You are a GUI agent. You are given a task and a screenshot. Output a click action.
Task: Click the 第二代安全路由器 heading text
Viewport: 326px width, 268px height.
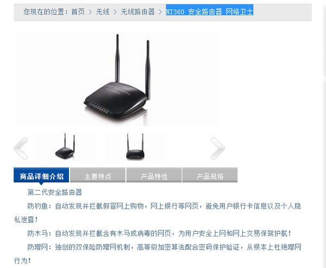(x=55, y=192)
